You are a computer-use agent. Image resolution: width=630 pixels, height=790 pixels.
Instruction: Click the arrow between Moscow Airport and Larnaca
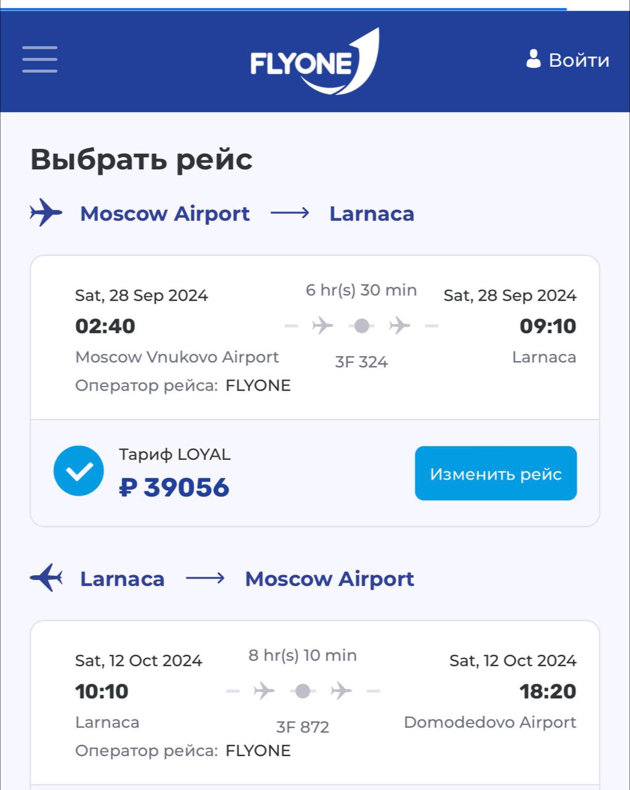pos(290,214)
